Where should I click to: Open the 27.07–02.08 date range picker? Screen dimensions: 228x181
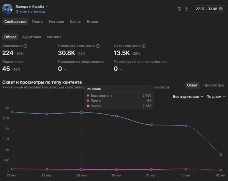[x=209, y=9]
